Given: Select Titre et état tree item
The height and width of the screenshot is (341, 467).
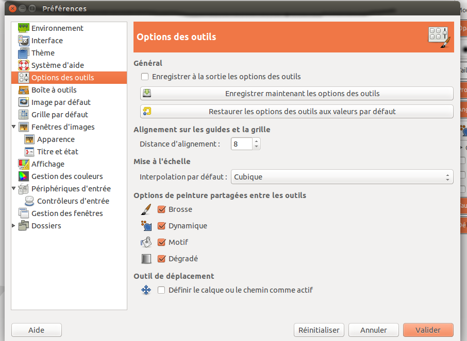Looking at the screenshot, I should tap(69, 152).
